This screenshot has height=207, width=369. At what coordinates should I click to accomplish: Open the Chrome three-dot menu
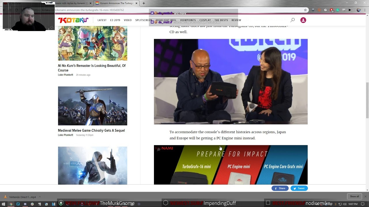pos(365,10)
